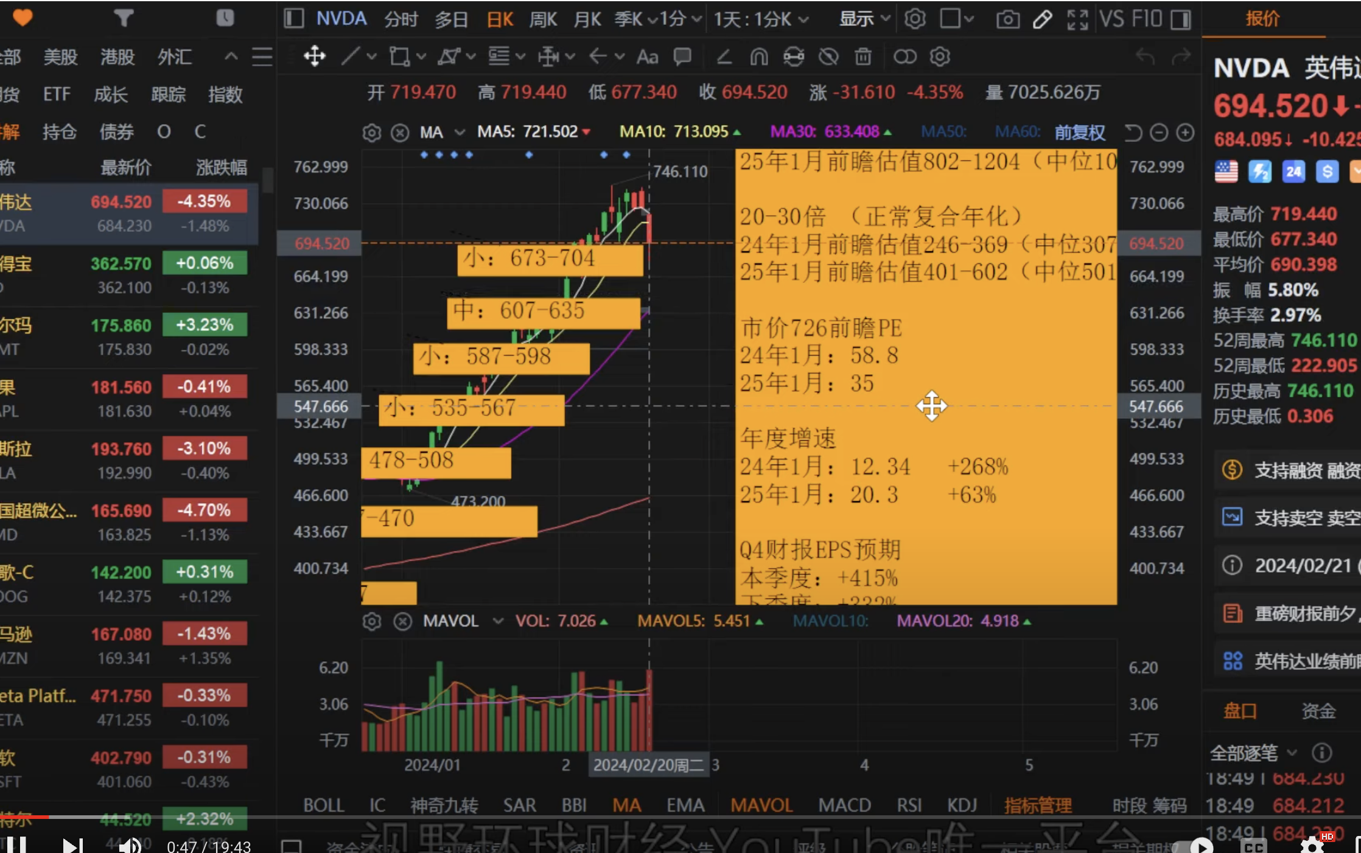Select the comment bubble annotation tool
Image resolution: width=1361 pixels, height=853 pixels.
tap(682, 57)
